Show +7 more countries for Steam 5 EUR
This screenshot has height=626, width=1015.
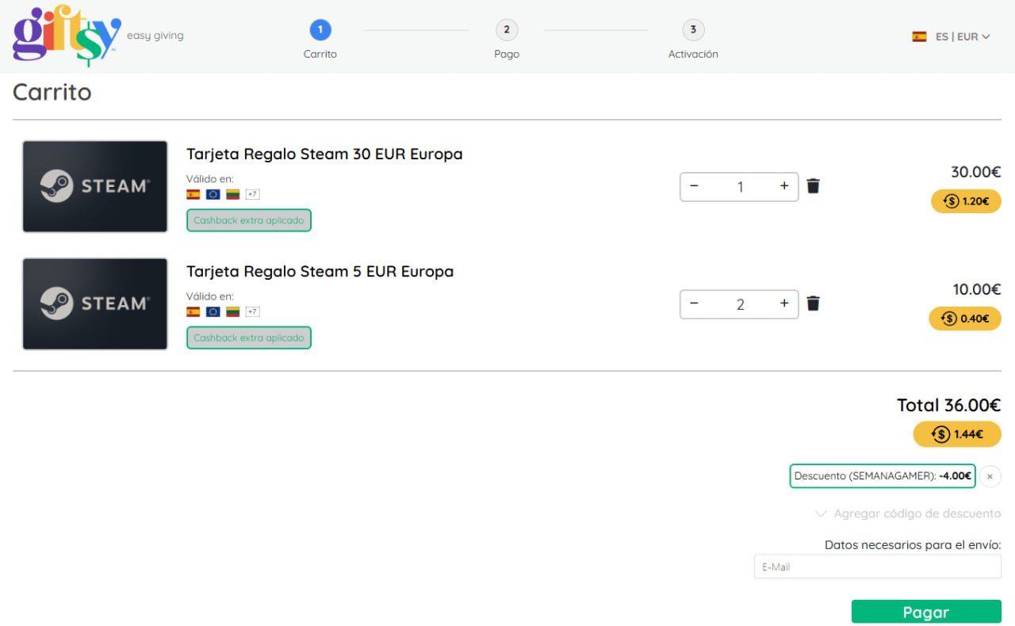coord(253,311)
